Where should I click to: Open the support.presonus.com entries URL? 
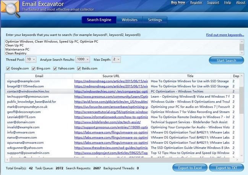tap(111, 127)
